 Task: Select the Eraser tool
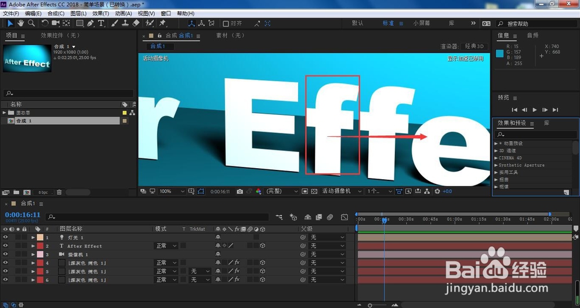point(136,23)
